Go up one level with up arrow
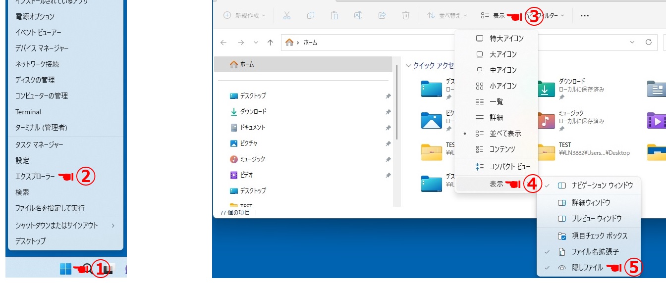The width and height of the screenshot is (666, 283). (x=270, y=43)
